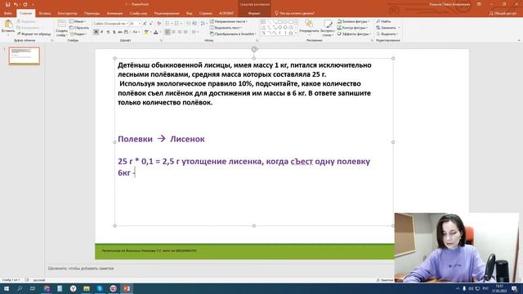Image resolution: width=523 pixels, height=294 pixels.
Task: Repeat action from quick access toolbar
Action: 25,4
